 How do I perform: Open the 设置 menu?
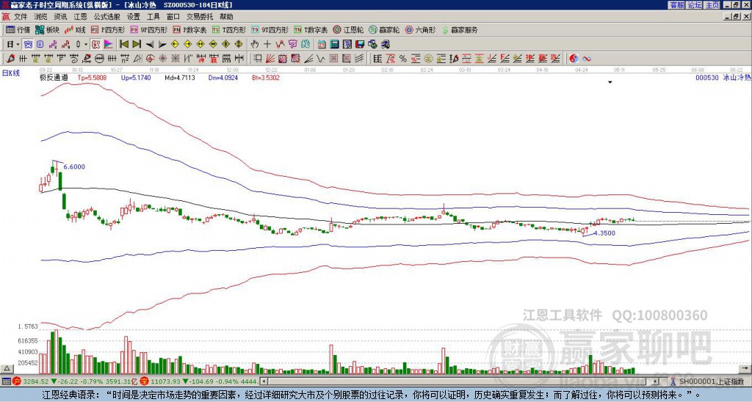pyautogui.click(x=134, y=17)
